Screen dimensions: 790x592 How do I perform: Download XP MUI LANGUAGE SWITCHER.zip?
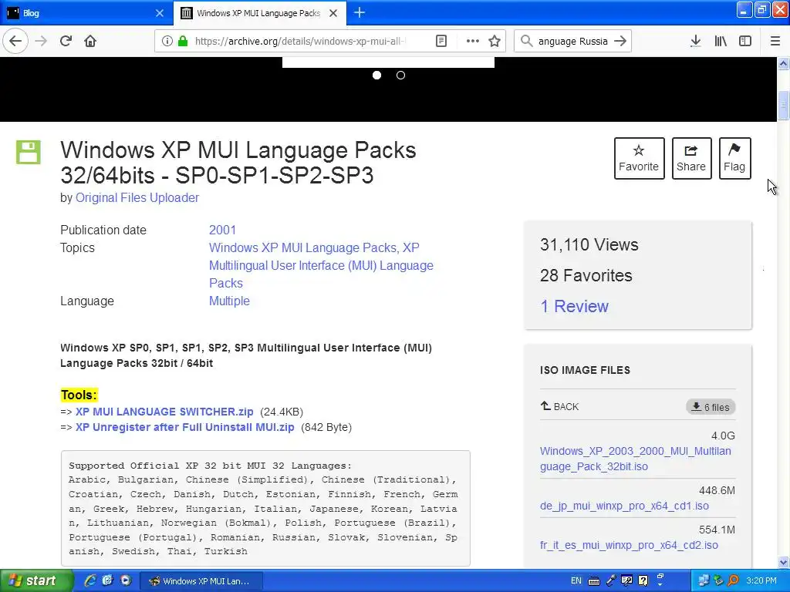(x=164, y=412)
